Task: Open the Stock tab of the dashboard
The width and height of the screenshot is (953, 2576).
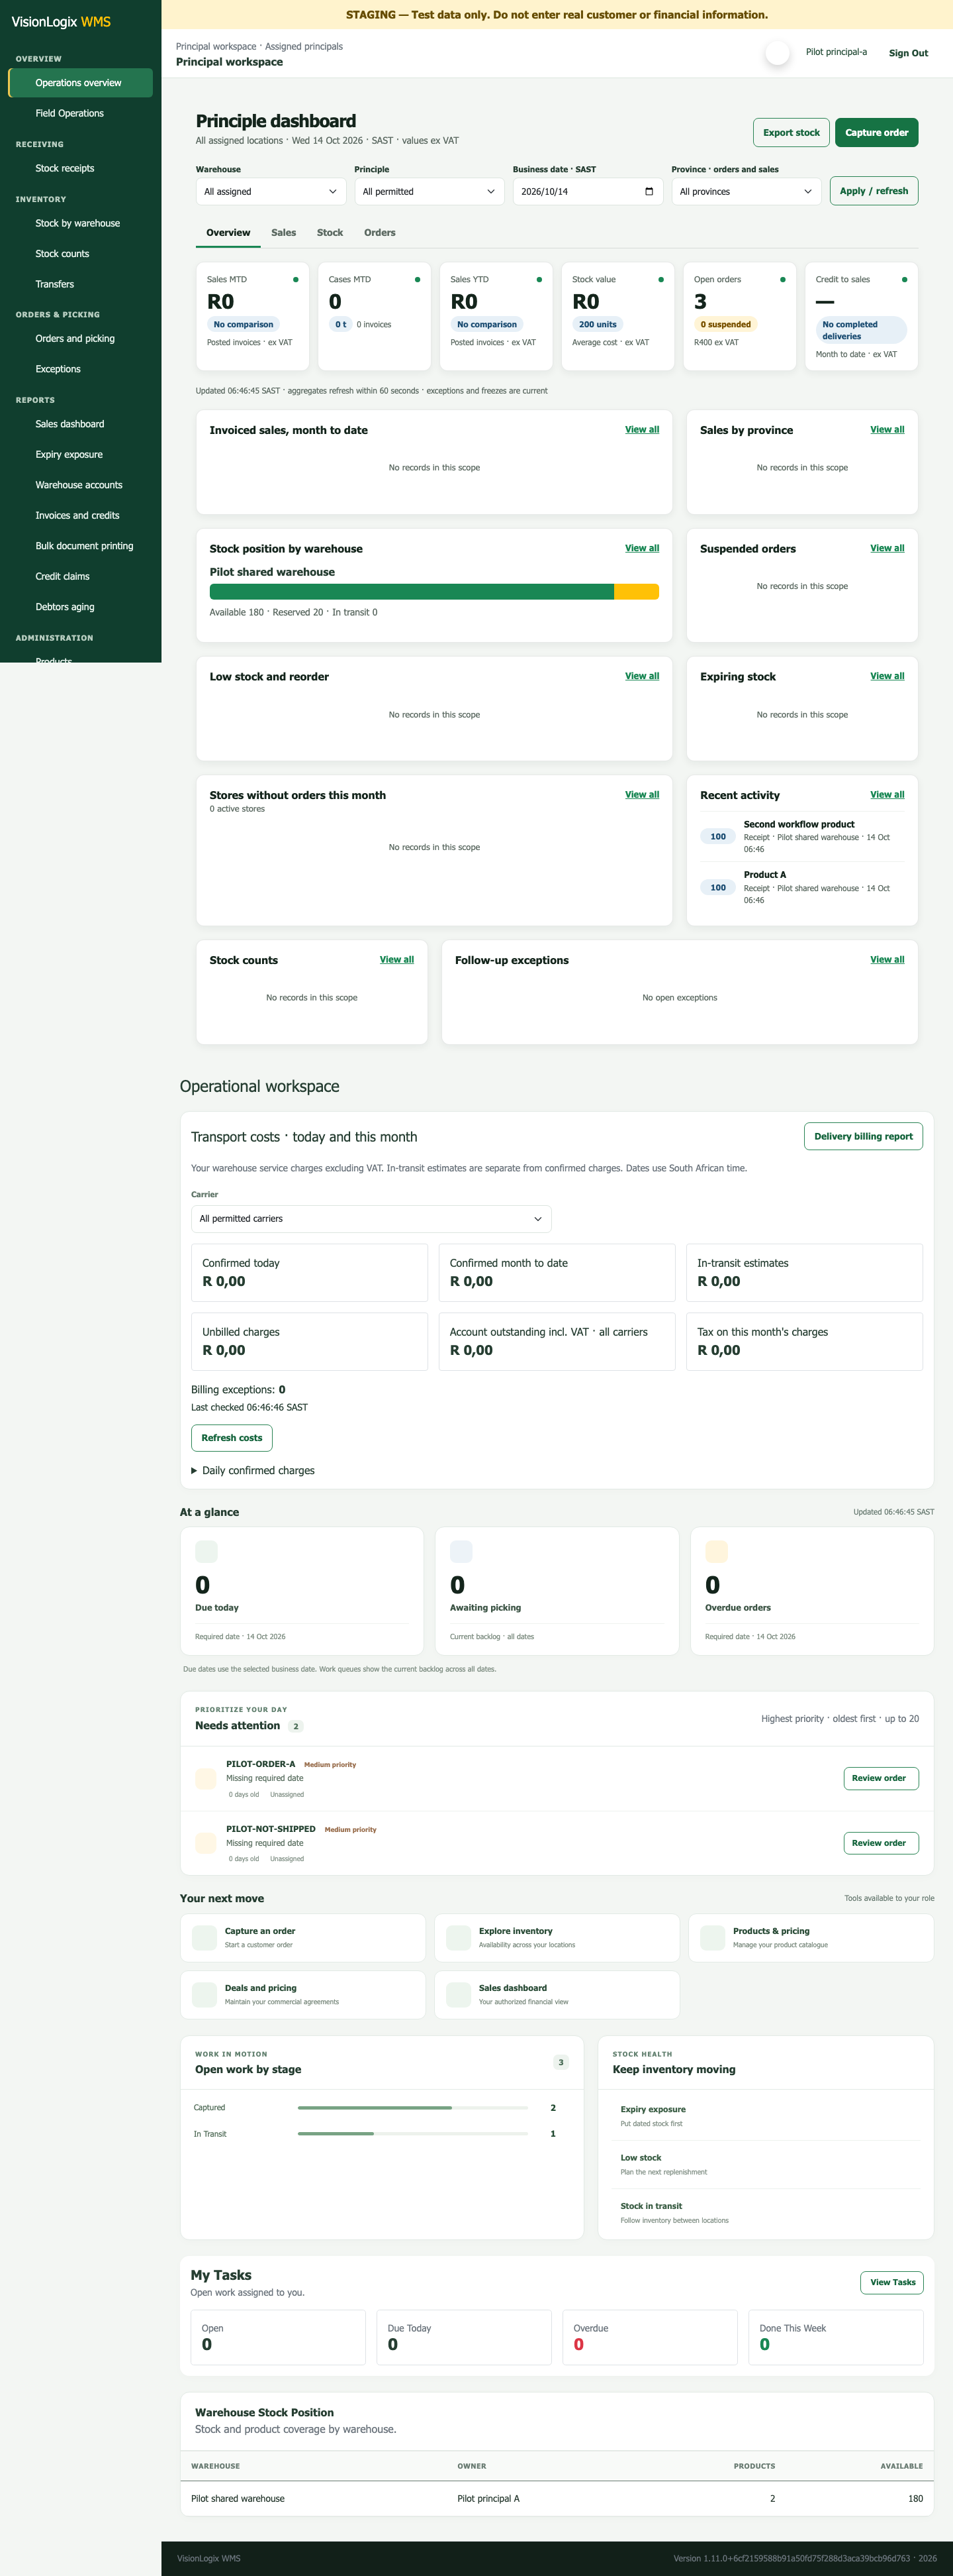Action: (330, 233)
